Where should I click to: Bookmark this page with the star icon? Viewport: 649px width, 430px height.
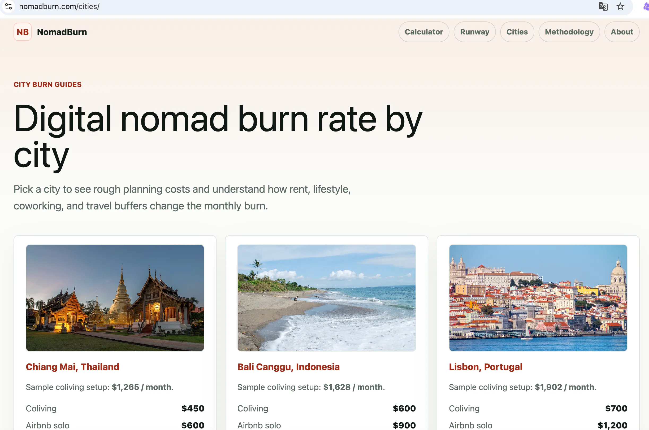(x=620, y=6)
